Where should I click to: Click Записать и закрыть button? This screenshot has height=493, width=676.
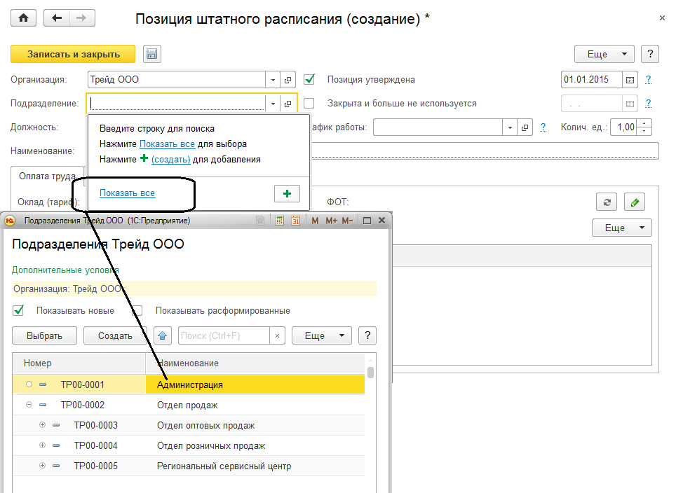pos(73,54)
